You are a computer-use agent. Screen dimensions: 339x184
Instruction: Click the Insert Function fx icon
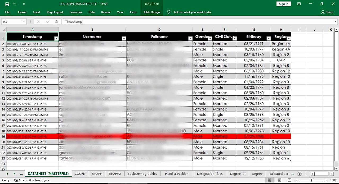click(x=56, y=22)
